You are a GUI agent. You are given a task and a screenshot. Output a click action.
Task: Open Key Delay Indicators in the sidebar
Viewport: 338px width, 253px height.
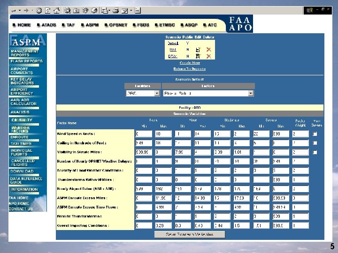22,81
